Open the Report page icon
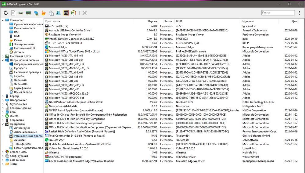 [13, 13]
